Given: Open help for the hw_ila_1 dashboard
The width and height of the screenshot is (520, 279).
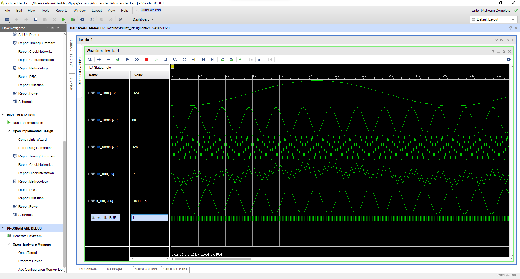Looking at the screenshot, I should [496, 40].
